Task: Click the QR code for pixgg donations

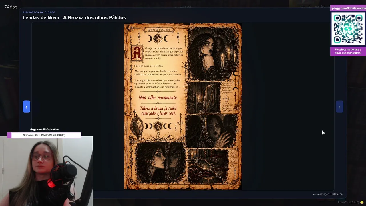Action: point(348,29)
